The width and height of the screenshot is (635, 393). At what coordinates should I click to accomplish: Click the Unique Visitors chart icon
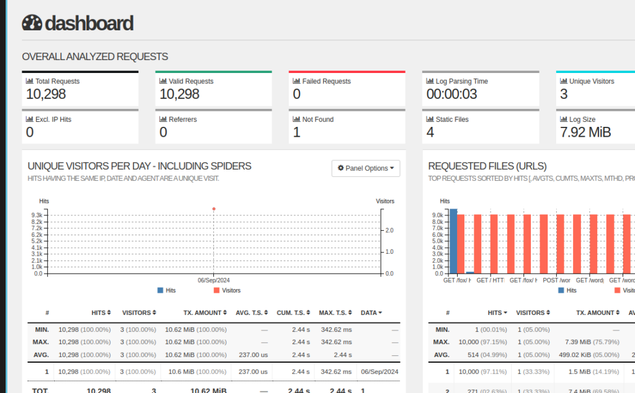pos(564,81)
